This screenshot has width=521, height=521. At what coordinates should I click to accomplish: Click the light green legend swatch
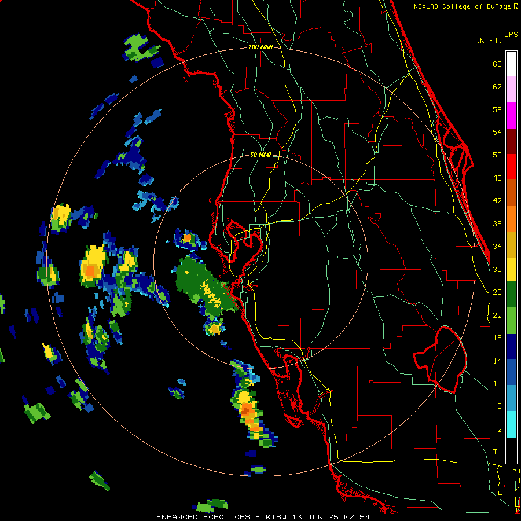(511, 321)
